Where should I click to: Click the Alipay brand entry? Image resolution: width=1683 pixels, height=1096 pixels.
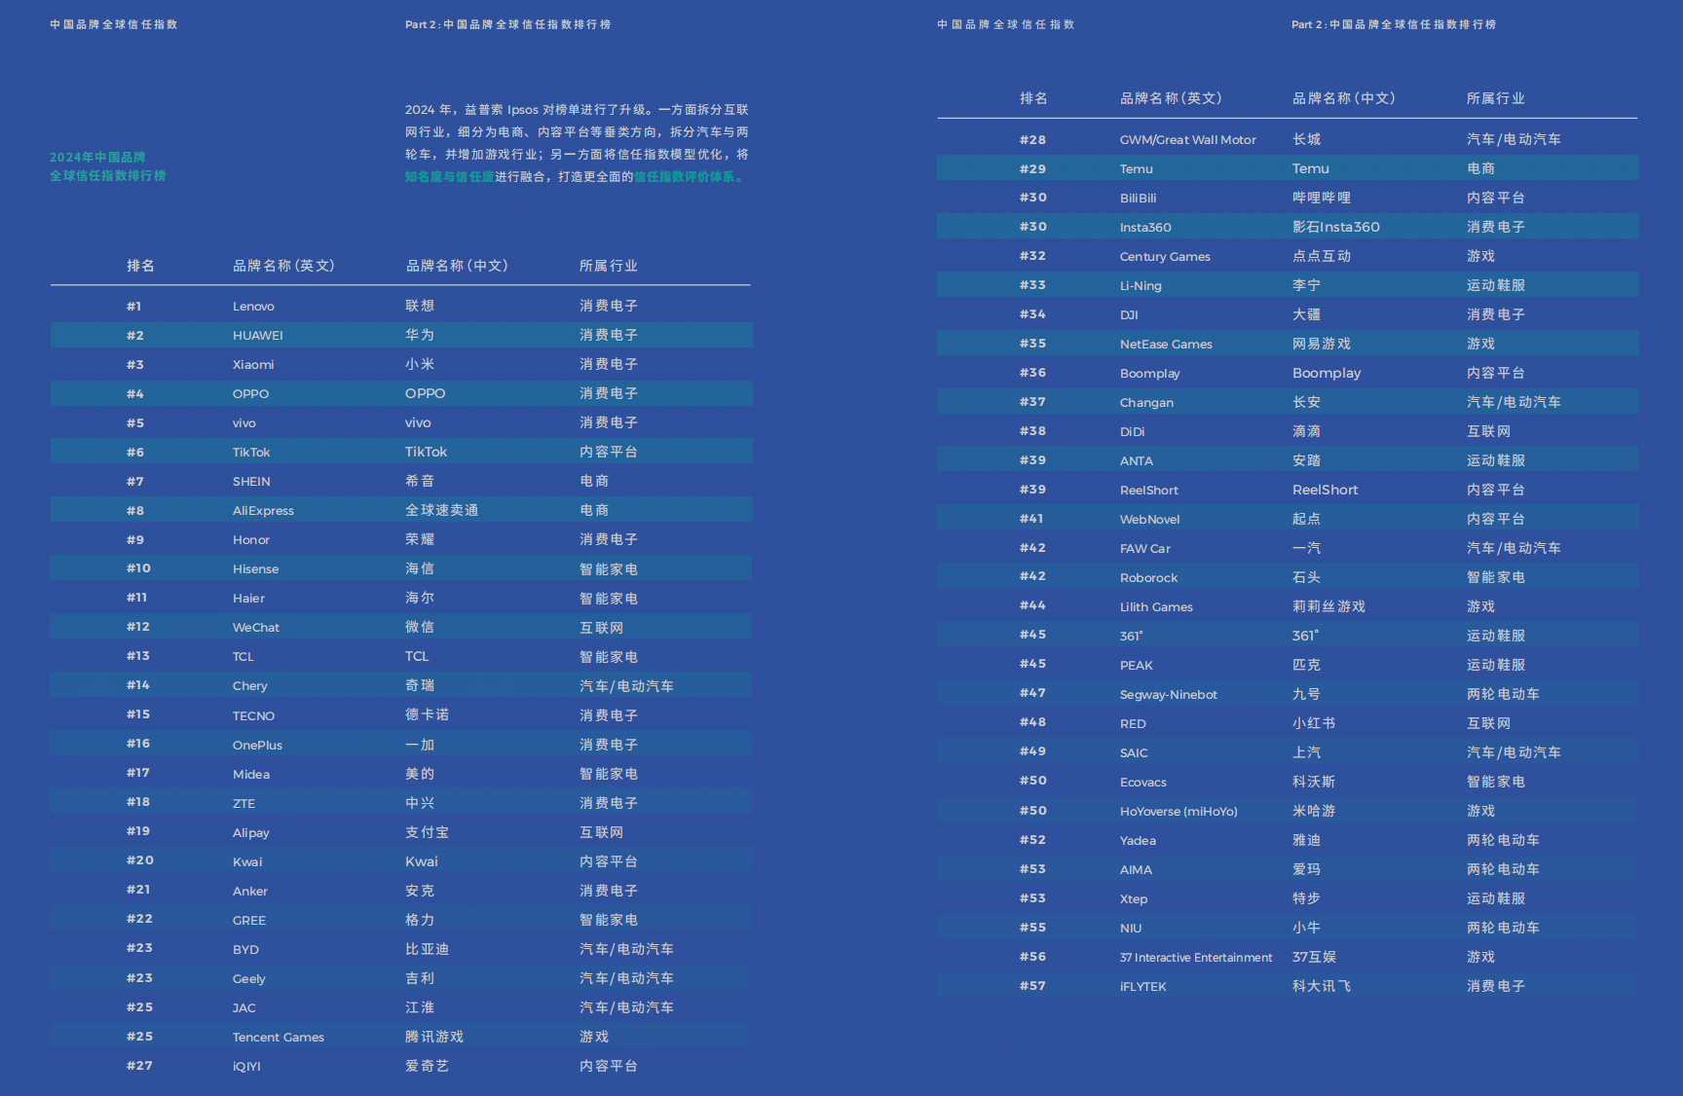coord(251,833)
